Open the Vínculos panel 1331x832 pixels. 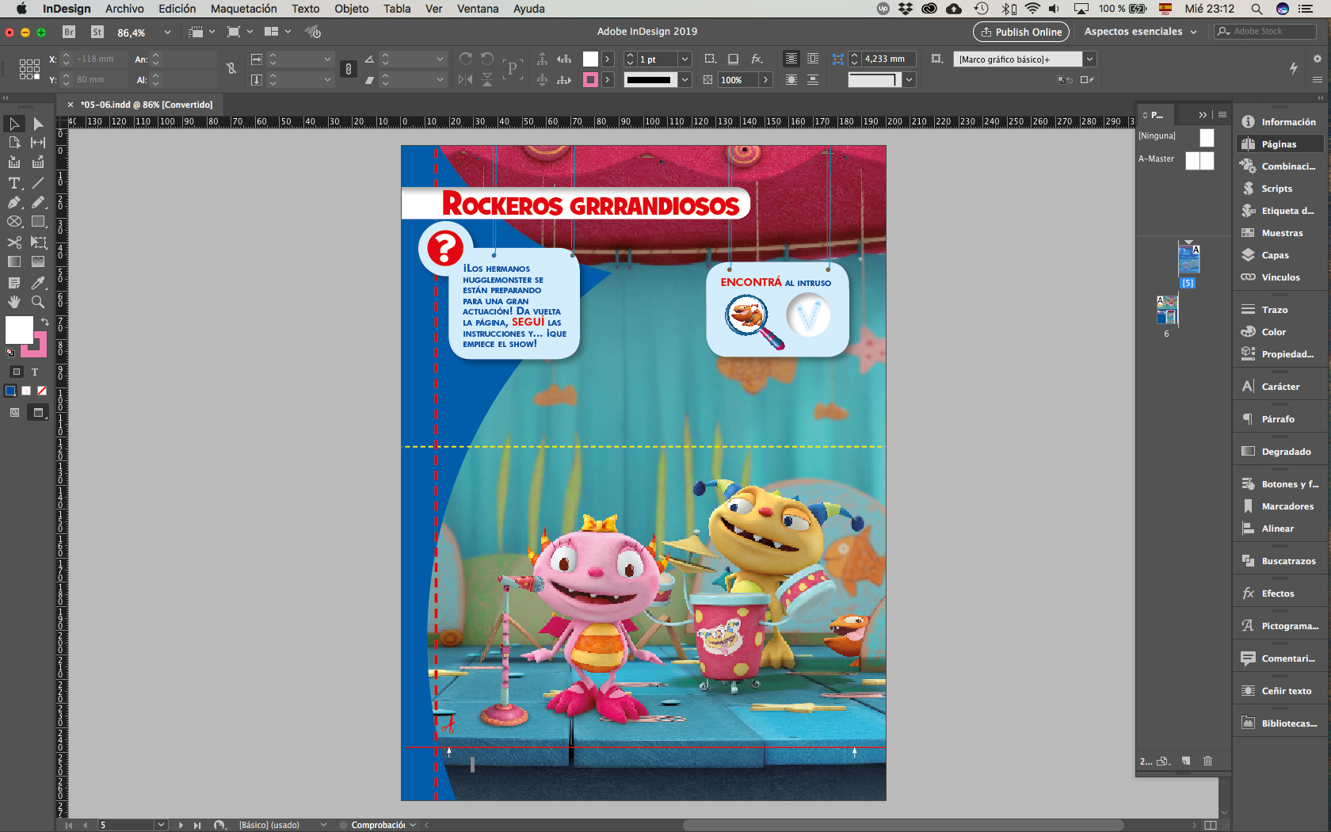(1279, 277)
